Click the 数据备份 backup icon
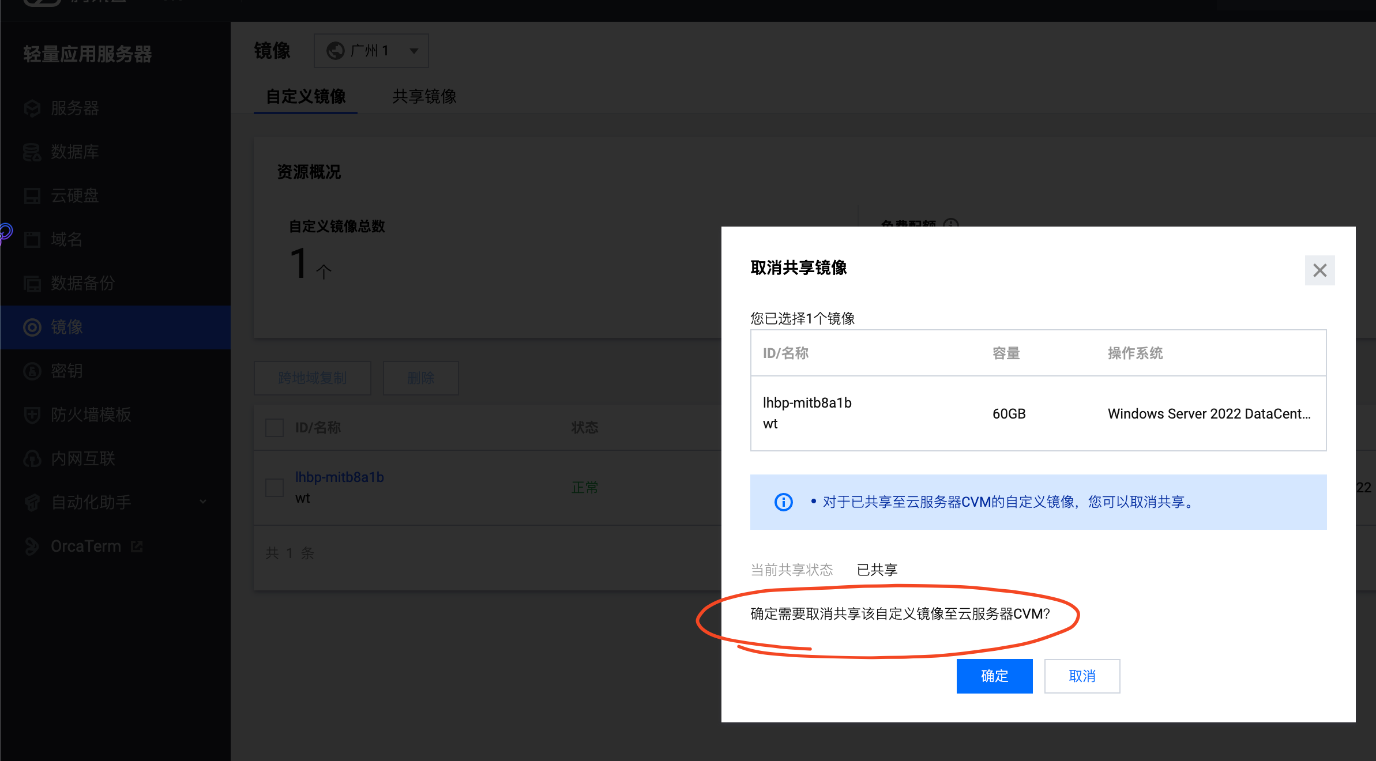 [32, 284]
